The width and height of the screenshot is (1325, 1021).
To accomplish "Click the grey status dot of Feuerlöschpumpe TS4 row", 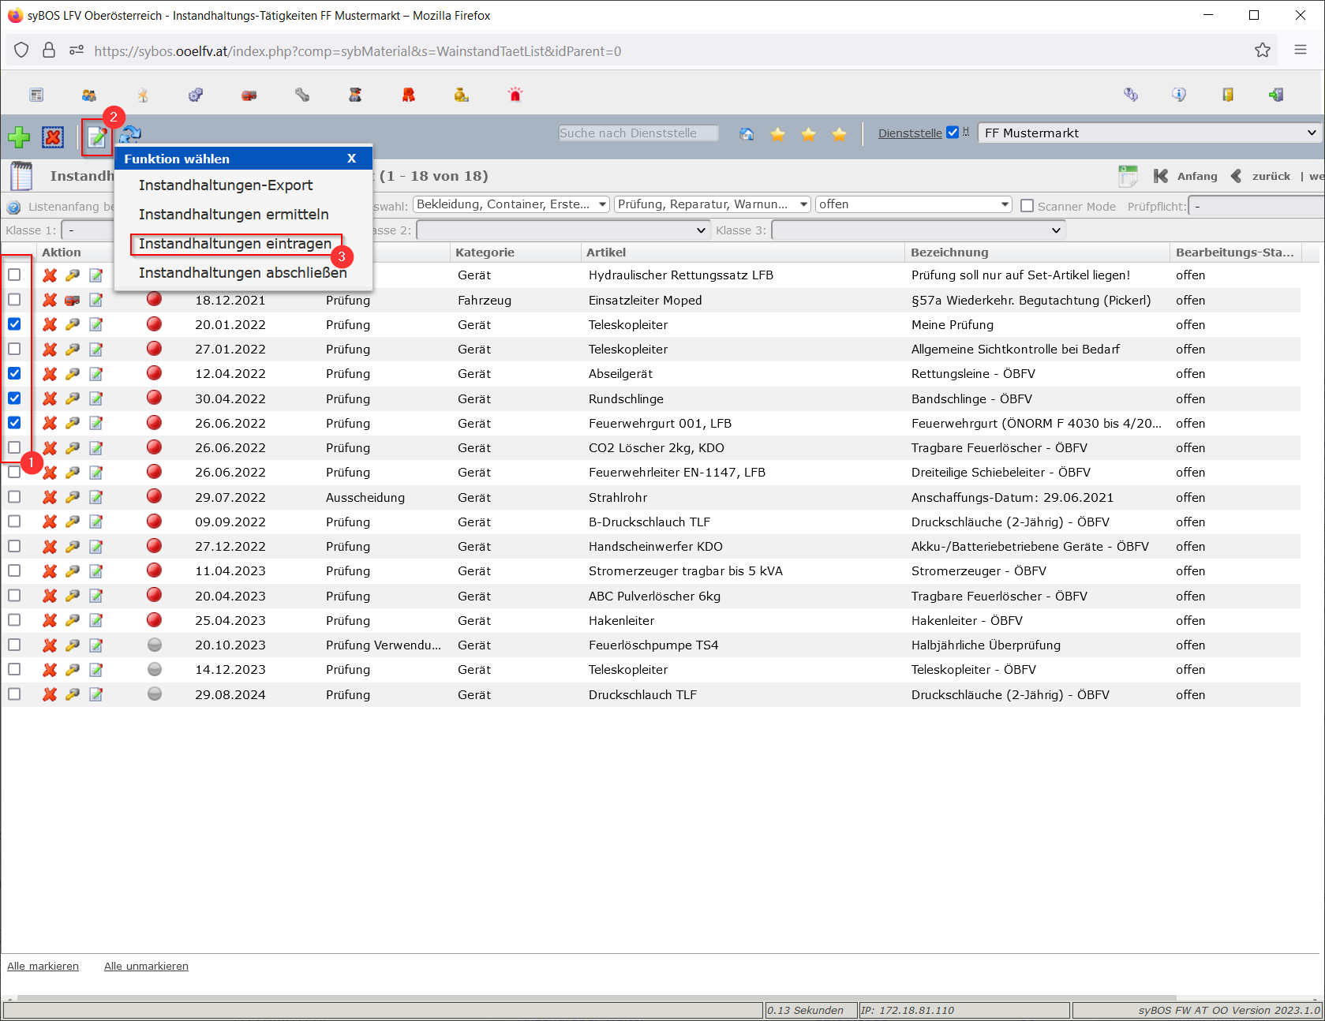I will [x=155, y=645].
